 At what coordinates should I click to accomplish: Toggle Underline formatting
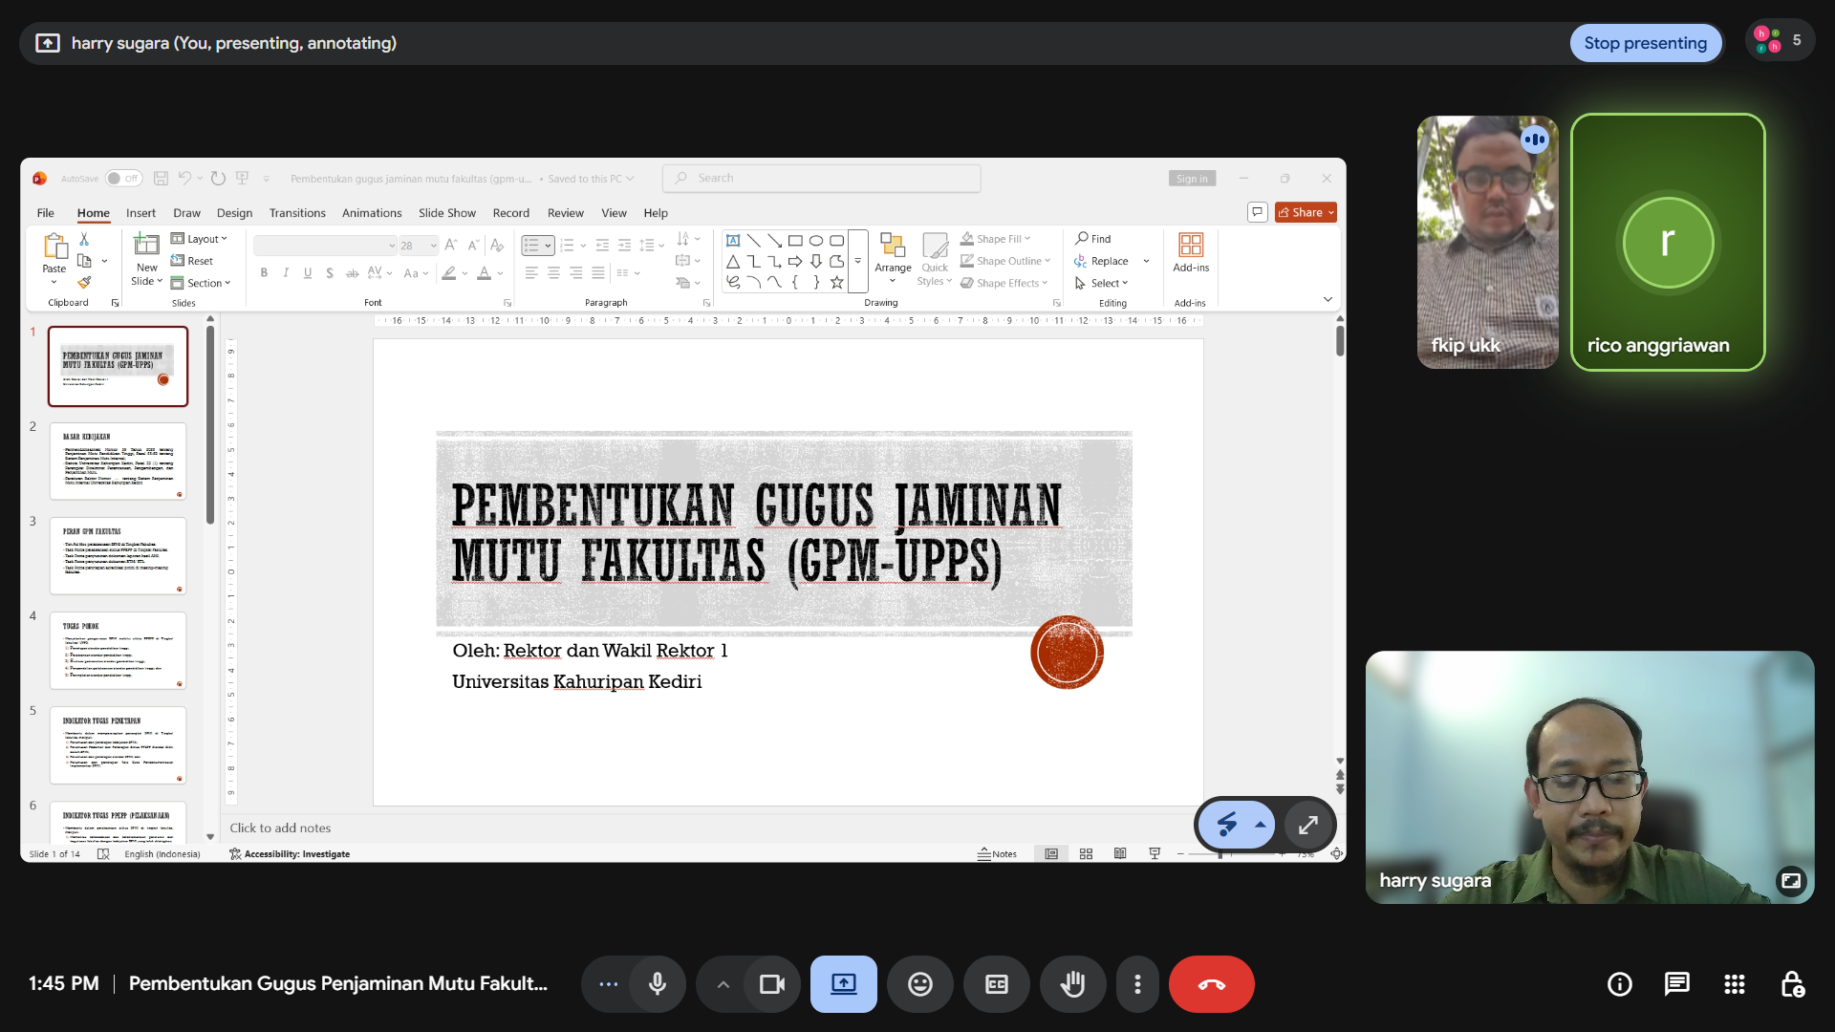308,273
